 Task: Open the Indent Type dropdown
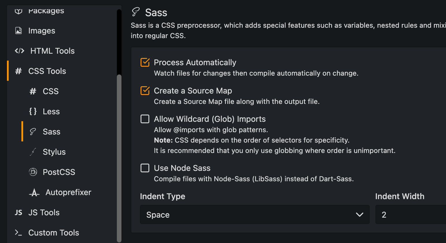[255, 214]
